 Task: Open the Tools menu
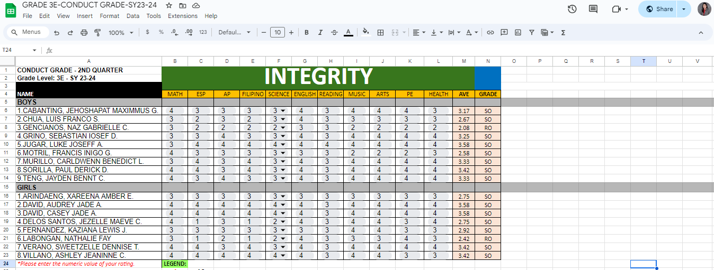click(x=154, y=16)
